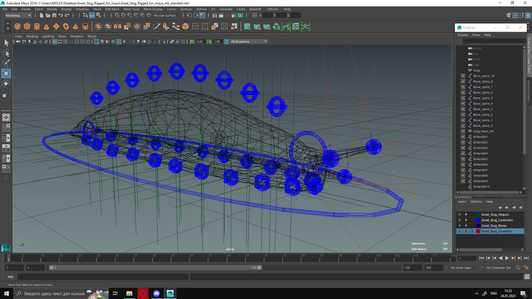Create a polygon sphere from the shelf

pyautogui.click(x=17, y=26)
